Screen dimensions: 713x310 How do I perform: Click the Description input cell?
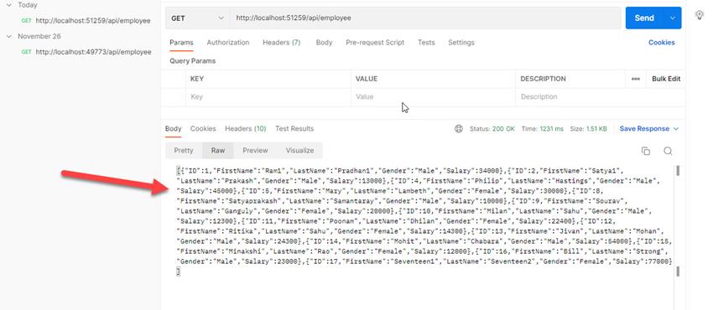tap(601, 96)
